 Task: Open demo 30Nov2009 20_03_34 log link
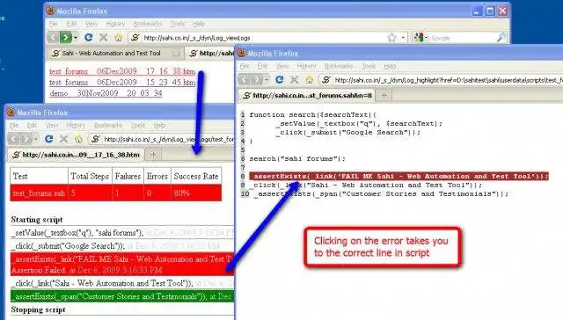[x=106, y=93]
